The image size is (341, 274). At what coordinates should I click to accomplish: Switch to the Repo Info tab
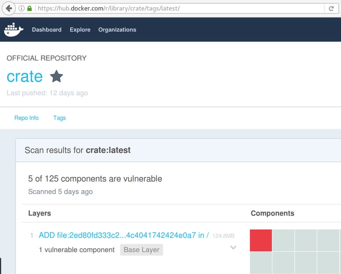point(26,118)
